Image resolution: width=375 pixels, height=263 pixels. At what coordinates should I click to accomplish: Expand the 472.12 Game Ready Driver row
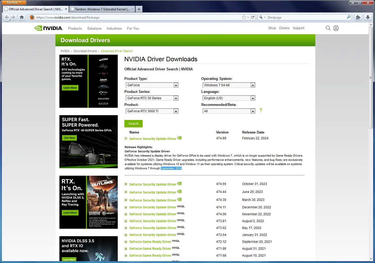coord(126,242)
